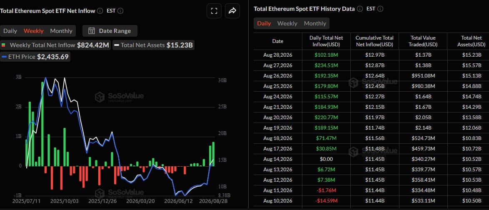The image size is (489, 210).
Task: Click the $2.14B value traded cell
Action: coord(423,127)
